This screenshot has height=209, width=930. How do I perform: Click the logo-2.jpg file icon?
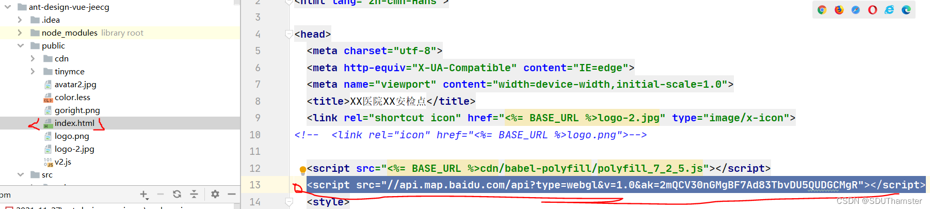pyautogui.click(x=48, y=149)
